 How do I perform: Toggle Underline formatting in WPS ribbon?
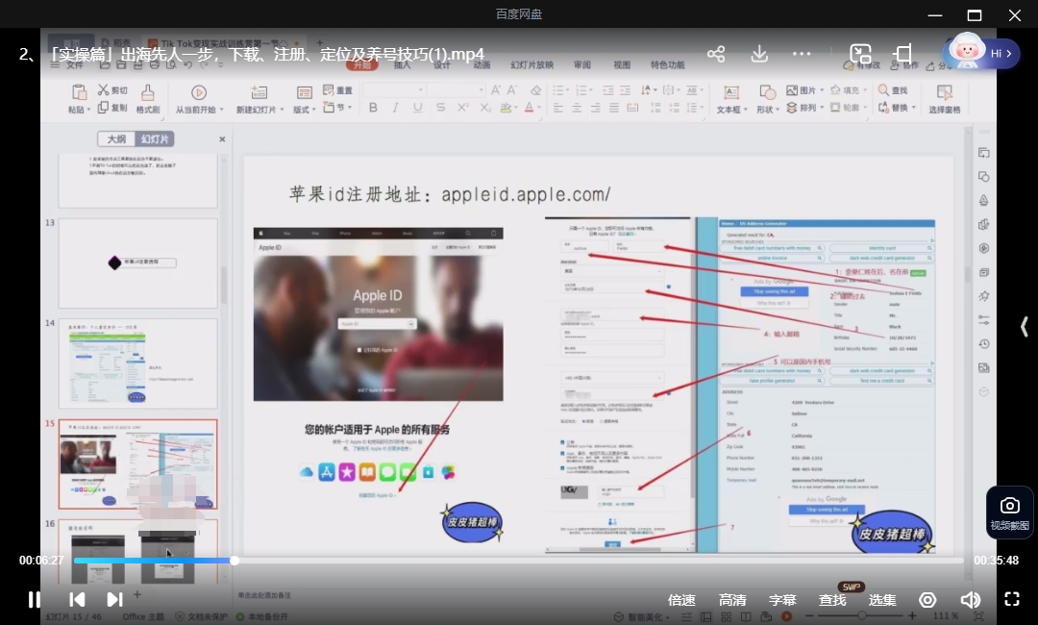click(418, 108)
